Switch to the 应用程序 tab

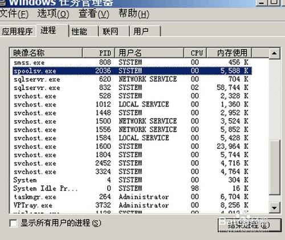click(18, 31)
